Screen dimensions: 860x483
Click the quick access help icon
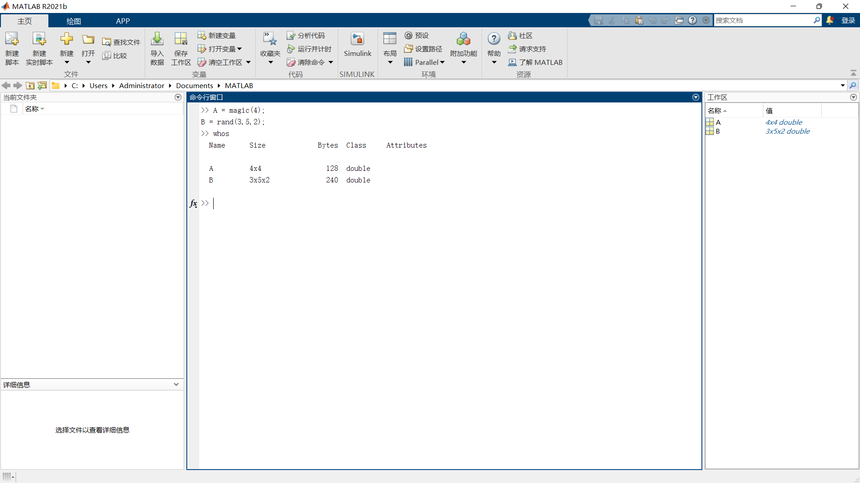(692, 20)
